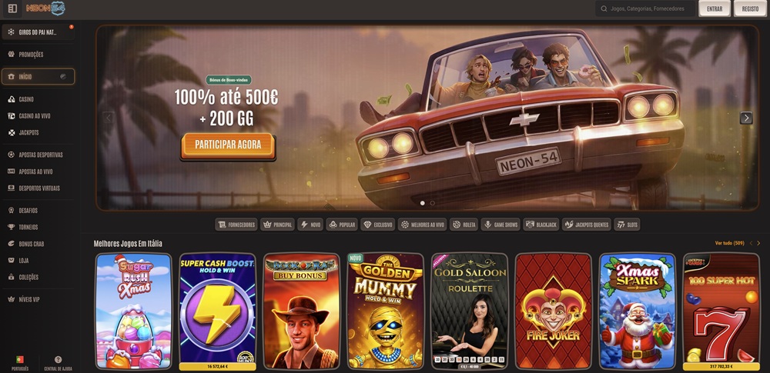Viewport: 770px width, 373px height.
Task: Click the Participar Agora button
Action: coord(228,145)
